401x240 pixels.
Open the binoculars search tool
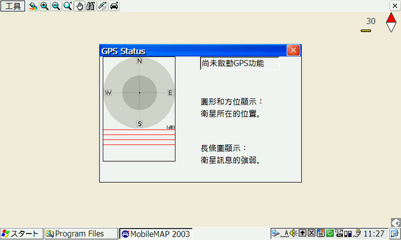tap(91, 6)
